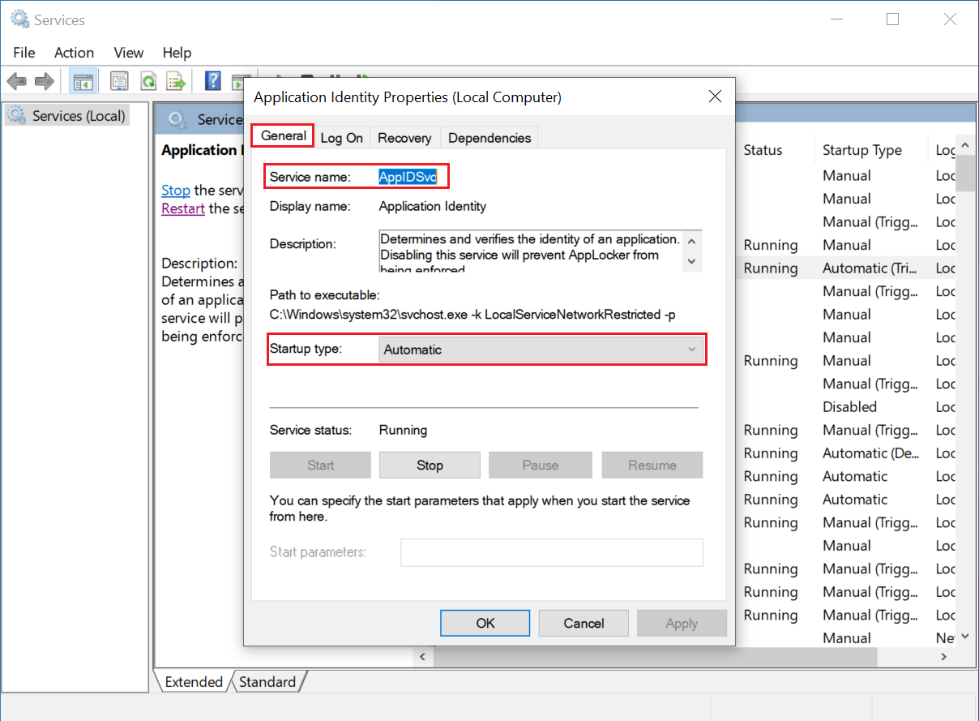Switch to the General tab
Image resolution: width=979 pixels, height=721 pixels.
[283, 135]
